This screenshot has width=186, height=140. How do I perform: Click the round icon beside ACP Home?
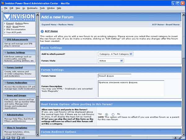click(42, 32)
